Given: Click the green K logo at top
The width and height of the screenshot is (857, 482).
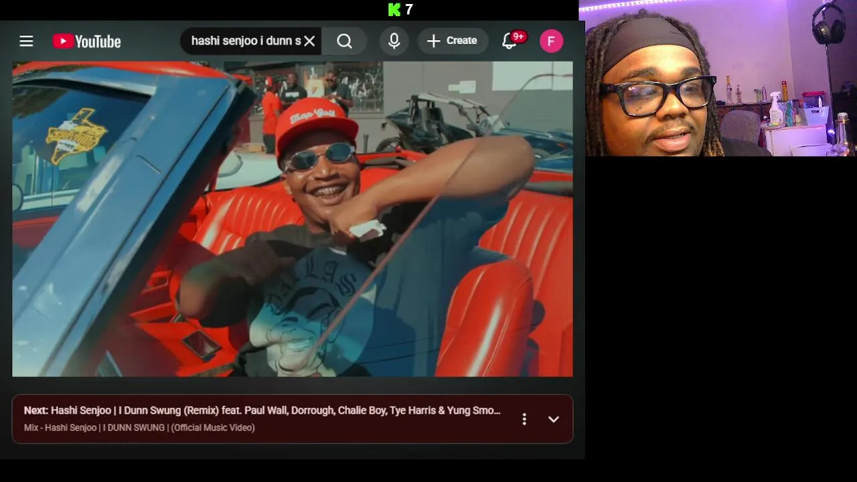Looking at the screenshot, I should click(394, 9).
